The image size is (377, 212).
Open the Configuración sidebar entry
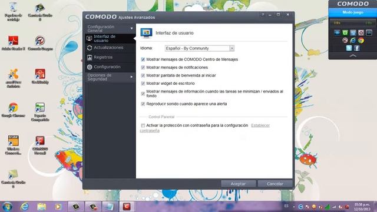click(110, 67)
